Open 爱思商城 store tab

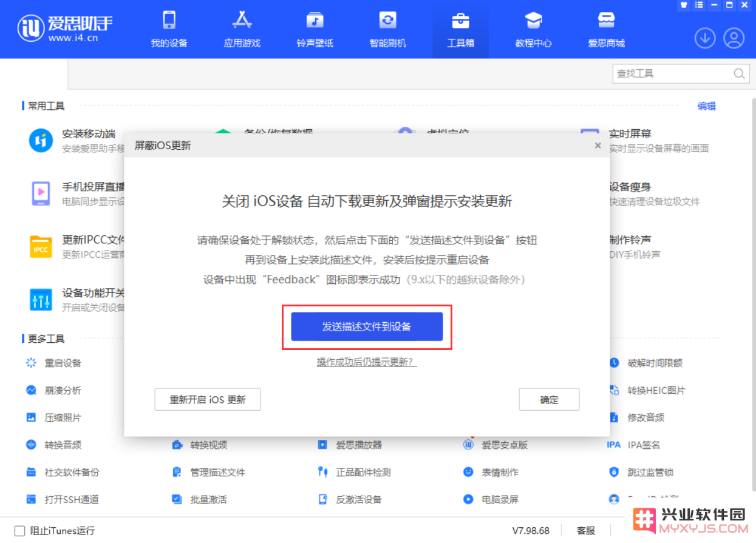pyautogui.click(x=606, y=29)
